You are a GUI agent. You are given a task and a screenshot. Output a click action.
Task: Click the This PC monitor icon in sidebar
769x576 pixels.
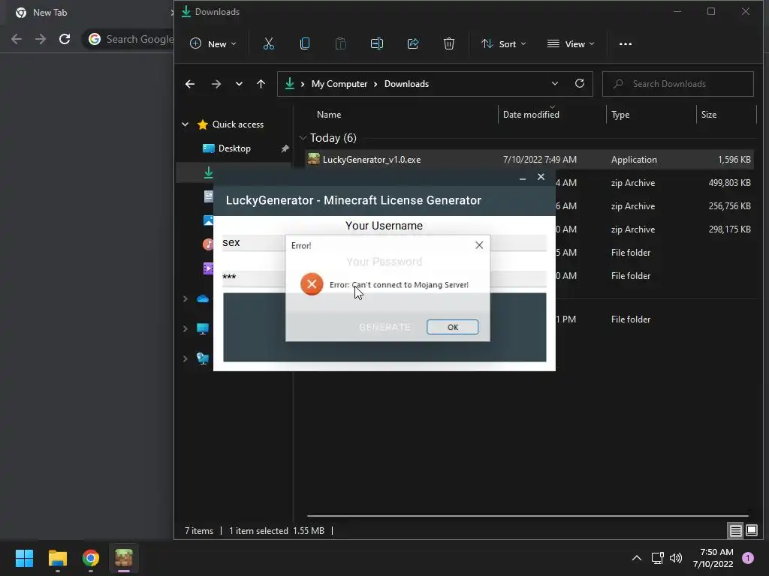pyautogui.click(x=203, y=328)
